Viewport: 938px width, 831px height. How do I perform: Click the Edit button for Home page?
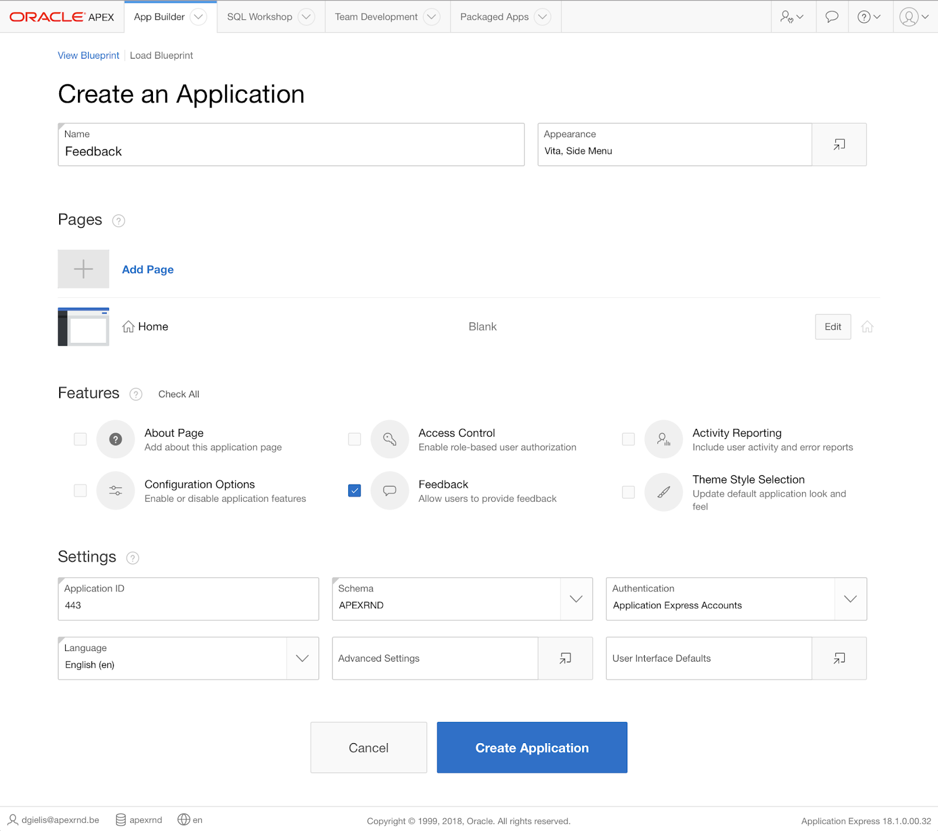pyautogui.click(x=833, y=327)
